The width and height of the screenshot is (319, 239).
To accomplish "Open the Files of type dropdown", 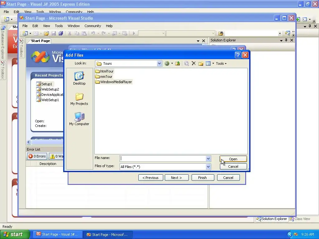I will click(208, 167).
